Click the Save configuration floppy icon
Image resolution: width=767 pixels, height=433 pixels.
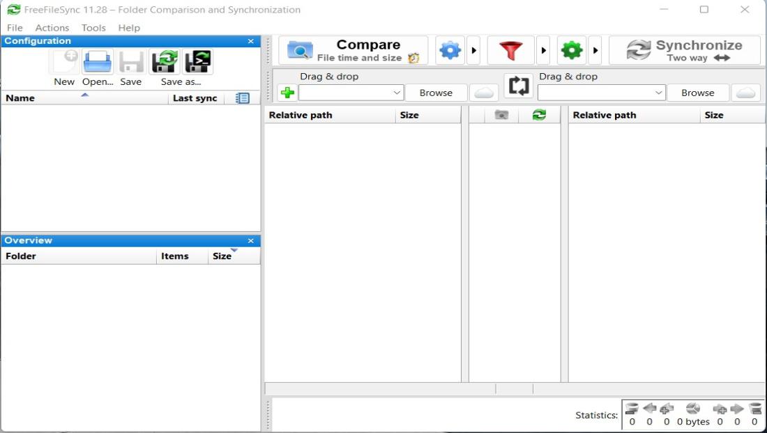[x=130, y=61]
